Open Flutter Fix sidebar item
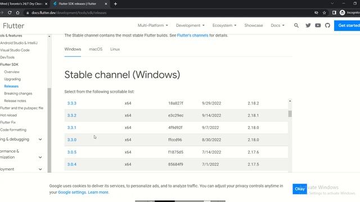The image size is (360, 202). coord(8,122)
